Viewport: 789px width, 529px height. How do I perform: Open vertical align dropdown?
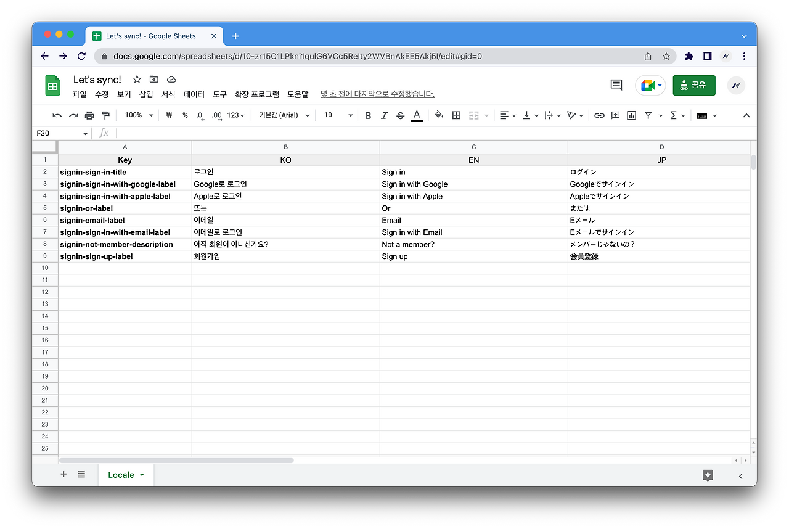[530, 115]
